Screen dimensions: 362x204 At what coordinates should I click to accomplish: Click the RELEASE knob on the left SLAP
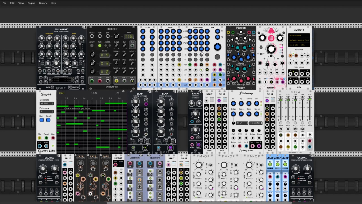pos(135,131)
